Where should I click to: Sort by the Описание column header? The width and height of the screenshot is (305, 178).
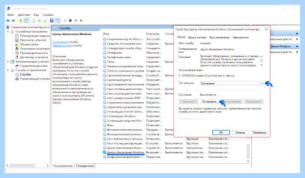coord(152,34)
